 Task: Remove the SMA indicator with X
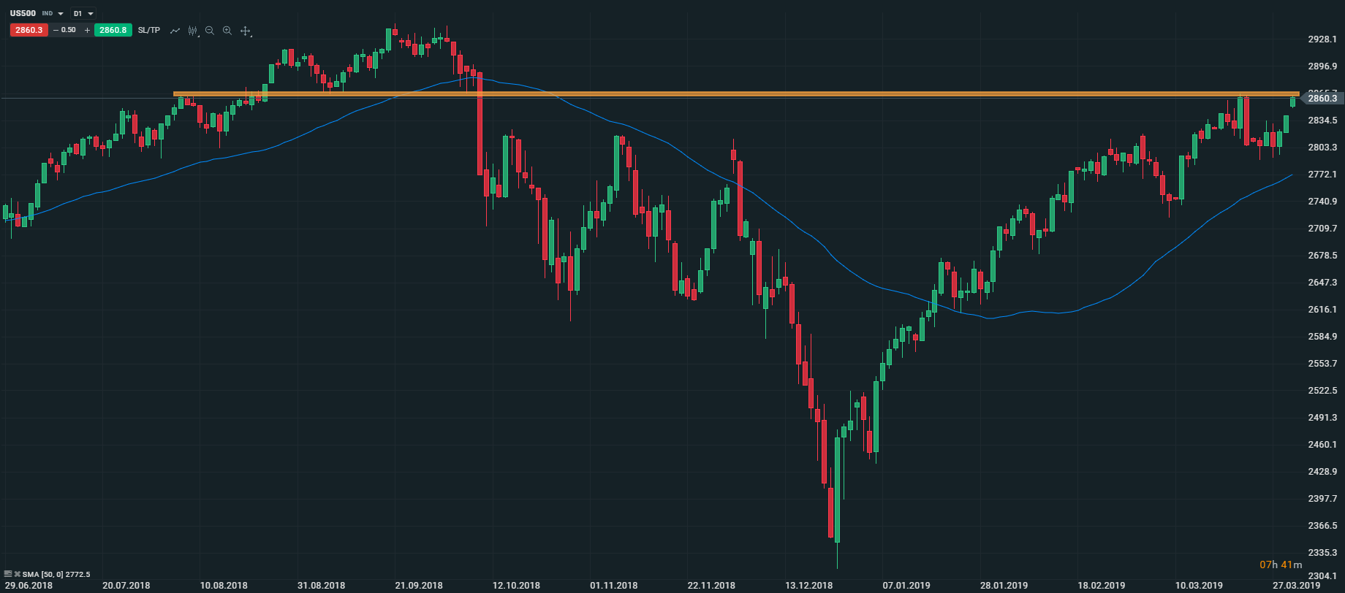pyautogui.click(x=18, y=574)
